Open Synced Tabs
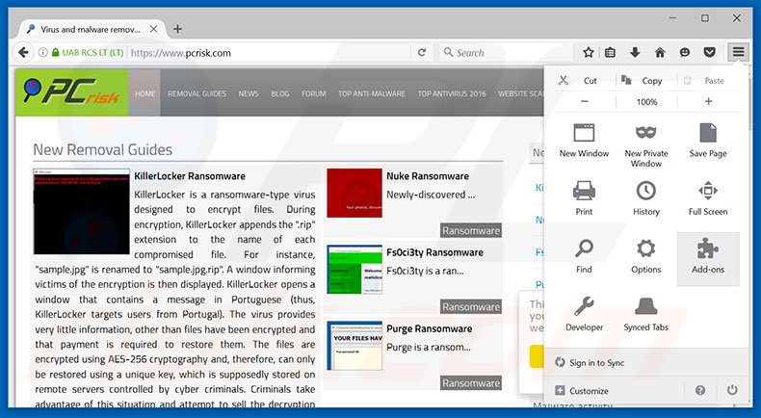This screenshot has width=761, height=418. coord(646,314)
